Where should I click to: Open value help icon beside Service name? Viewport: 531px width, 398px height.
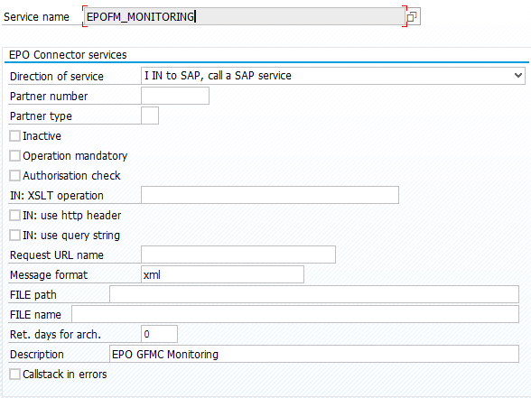[x=412, y=16]
